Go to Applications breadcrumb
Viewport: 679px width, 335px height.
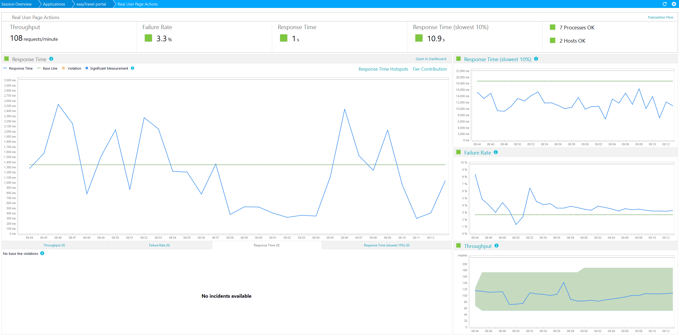click(x=54, y=4)
